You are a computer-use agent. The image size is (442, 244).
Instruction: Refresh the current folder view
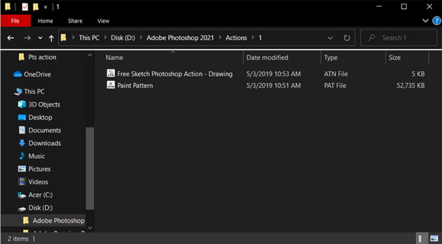click(x=347, y=38)
